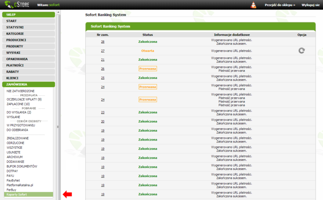Viewport: 323px width, 200px height.
Task: Click the Otwarta status of order 27
Action: tap(148, 51)
